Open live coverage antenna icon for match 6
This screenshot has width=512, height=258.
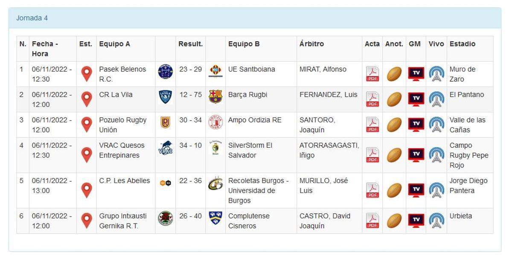[436, 220]
